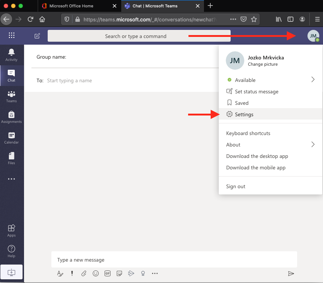Click the new chat compose icon
323x283 pixels.
click(x=37, y=36)
